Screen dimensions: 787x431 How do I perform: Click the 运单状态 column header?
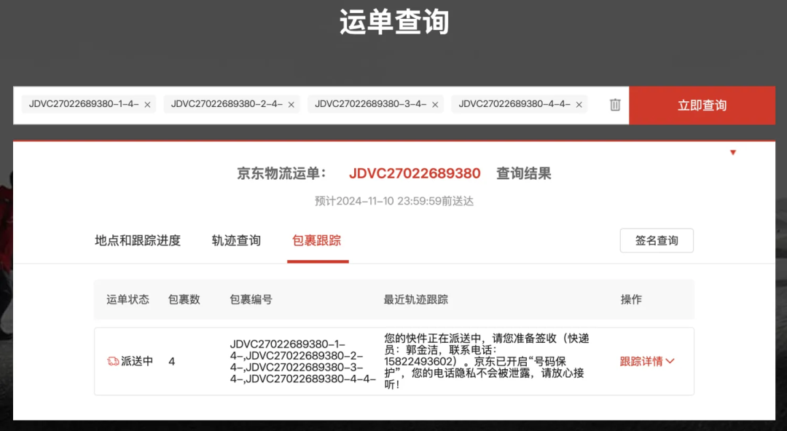(128, 299)
